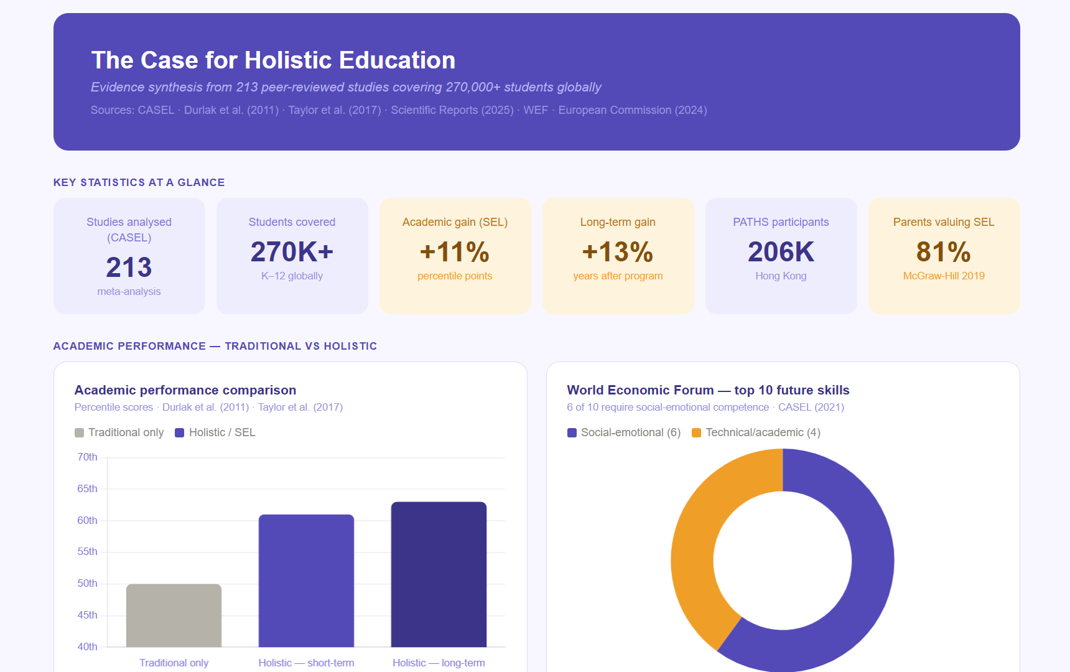Click the meta-analysis caption
The height and width of the screenshot is (672, 1070).
[x=129, y=291]
